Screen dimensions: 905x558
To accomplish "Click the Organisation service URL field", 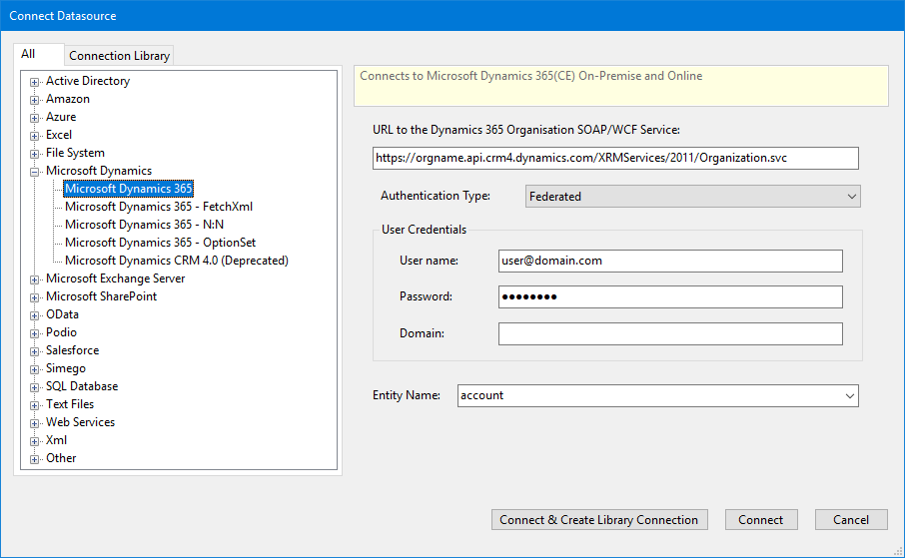I will click(x=615, y=158).
